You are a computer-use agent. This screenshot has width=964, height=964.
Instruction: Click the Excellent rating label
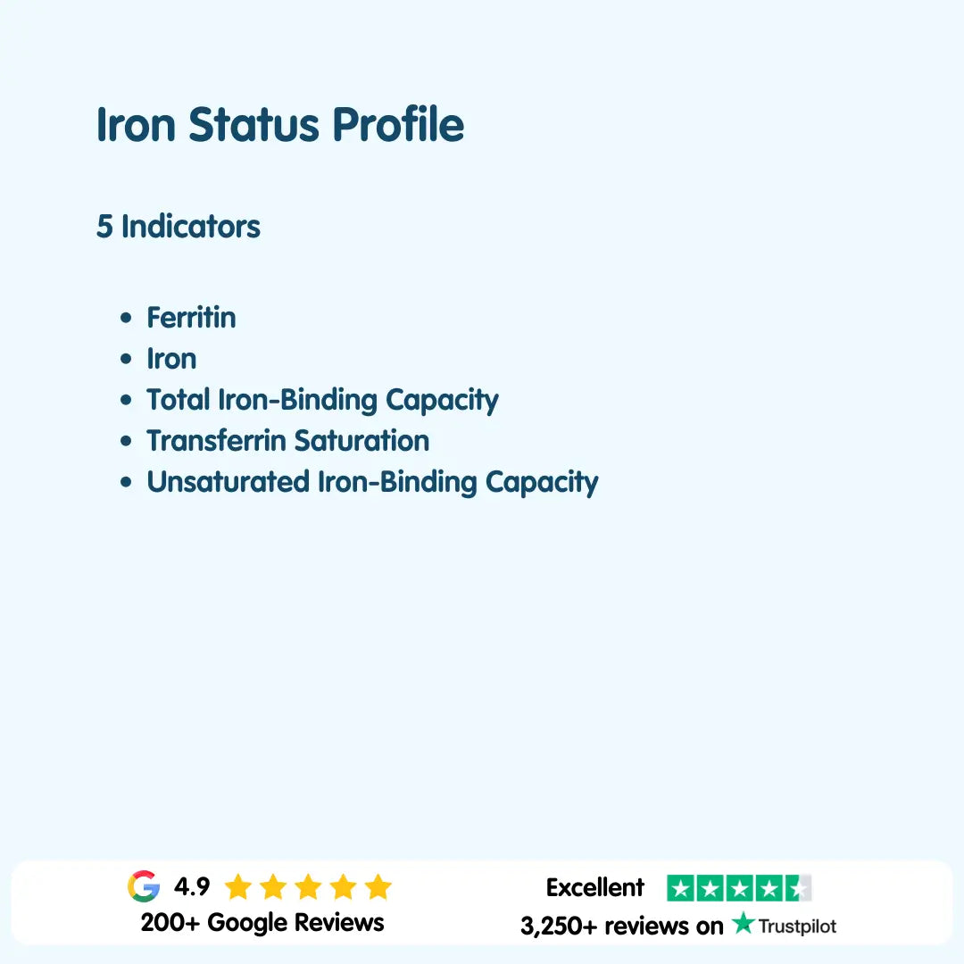[x=594, y=888]
